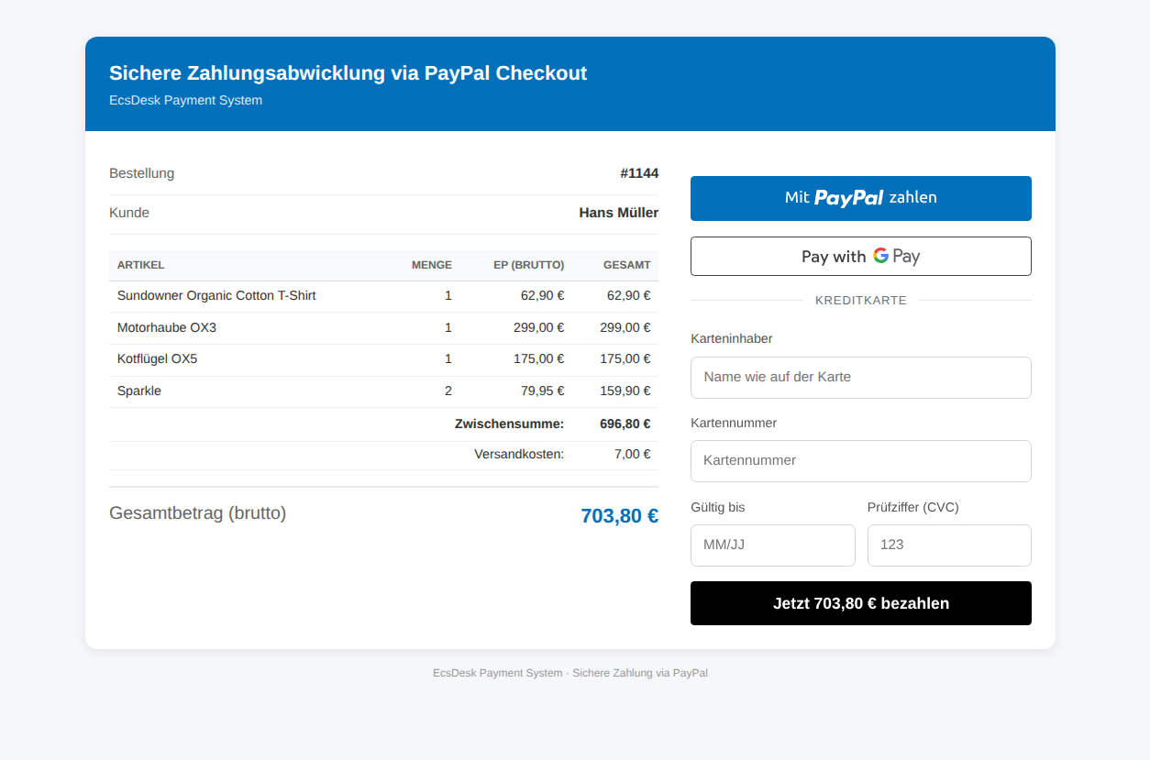The width and height of the screenshot is (1150, 760).
Task: Click the 'Motorhaube OX3' item row
Action: 383,327
